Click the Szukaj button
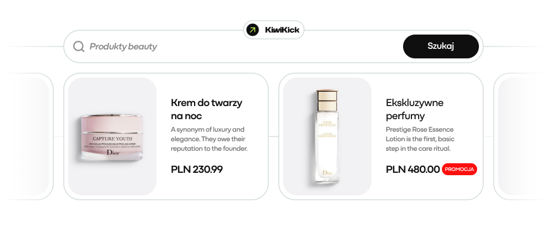Image resolution: width=547 pixels, height=230 pixels. (x=441, y=46)
